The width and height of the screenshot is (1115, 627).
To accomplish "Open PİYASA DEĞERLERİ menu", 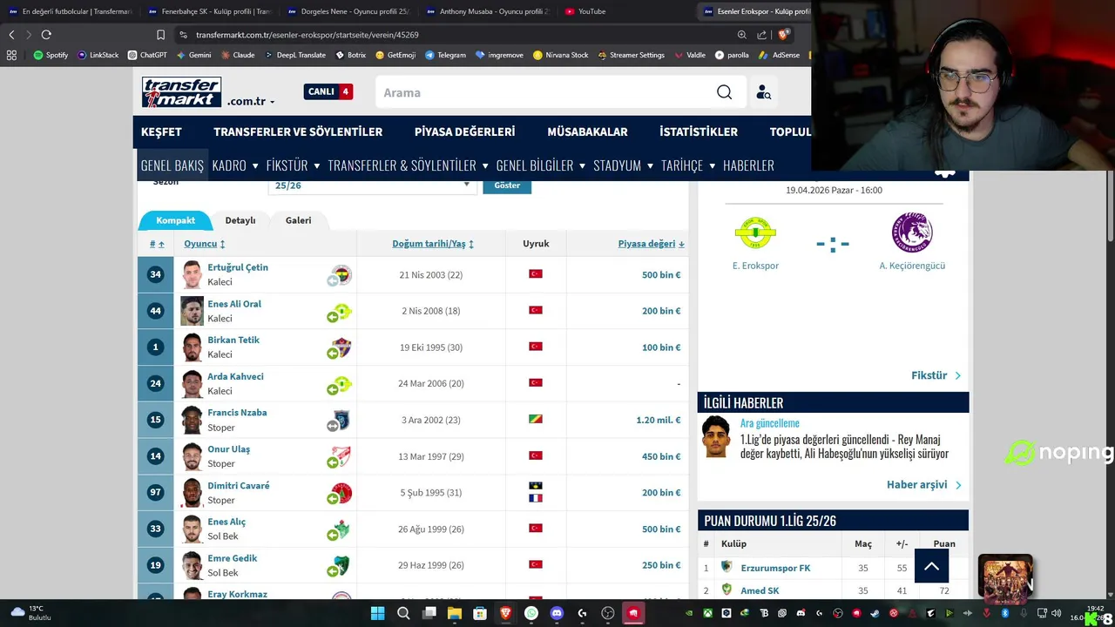I will click(464, 131).
